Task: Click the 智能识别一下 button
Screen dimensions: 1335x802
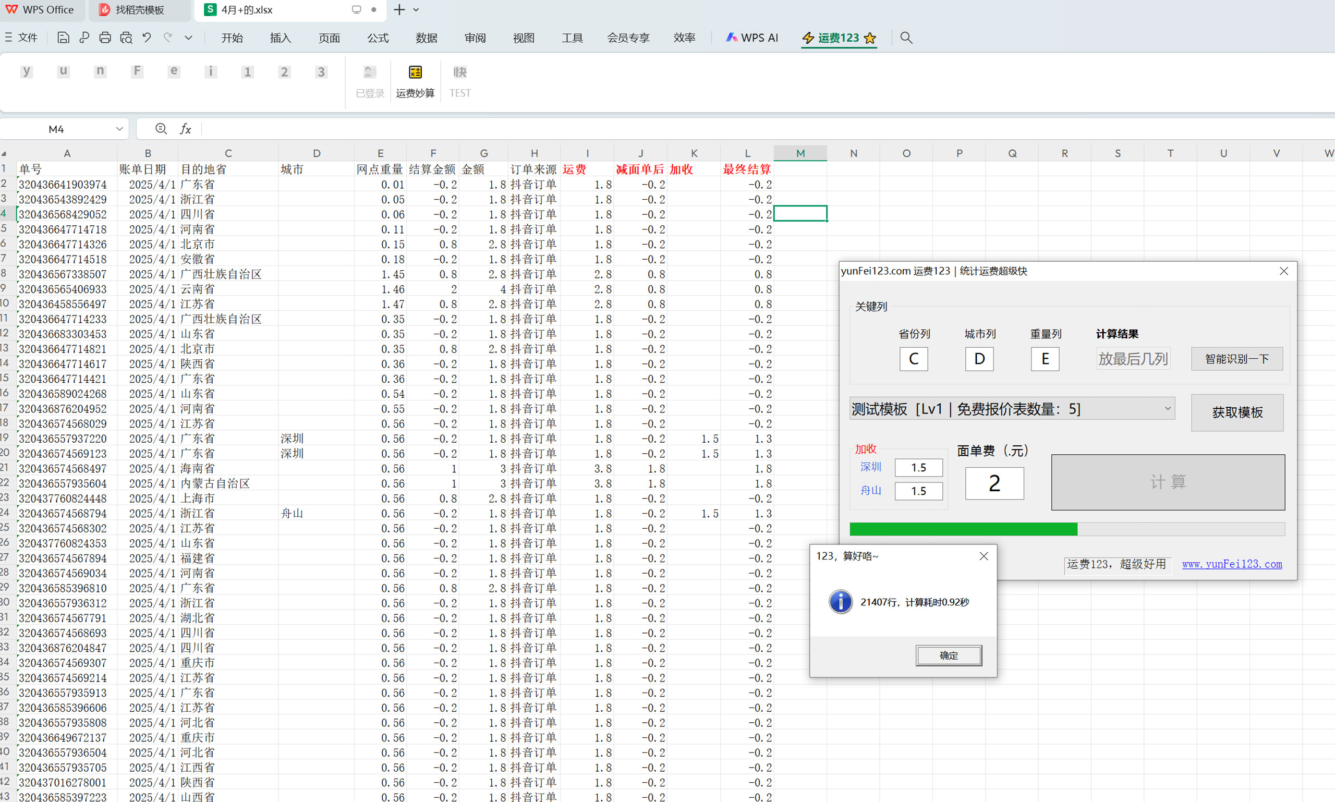Action: (x=1236, y=359)
